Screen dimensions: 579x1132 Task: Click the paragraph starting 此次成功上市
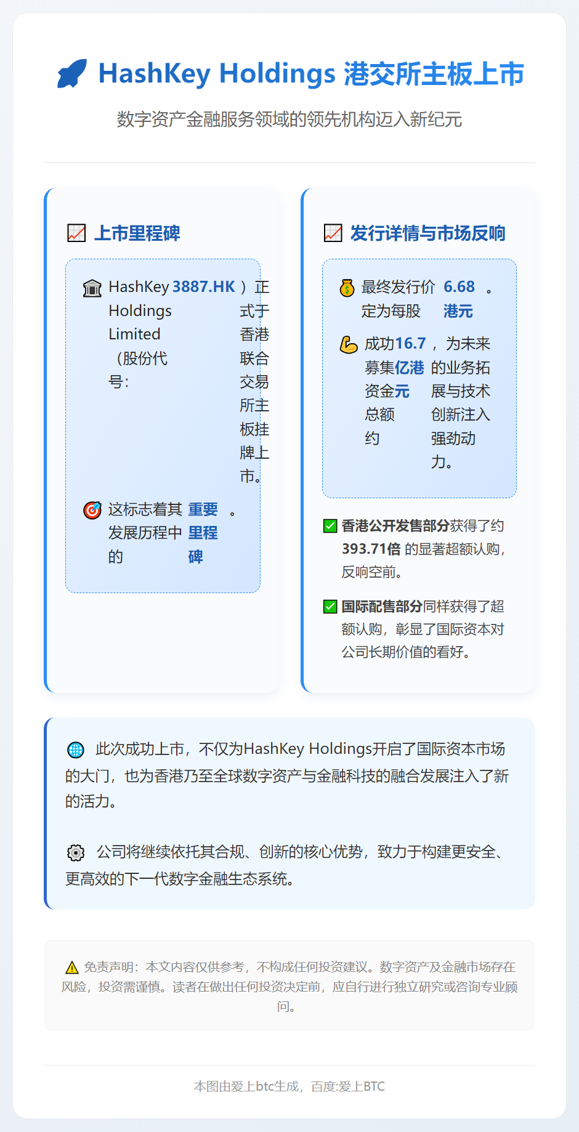pyautogui.click(x=288, y=775)
